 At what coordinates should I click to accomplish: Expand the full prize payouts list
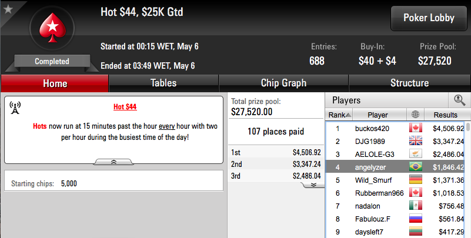(x=313, y=185)
